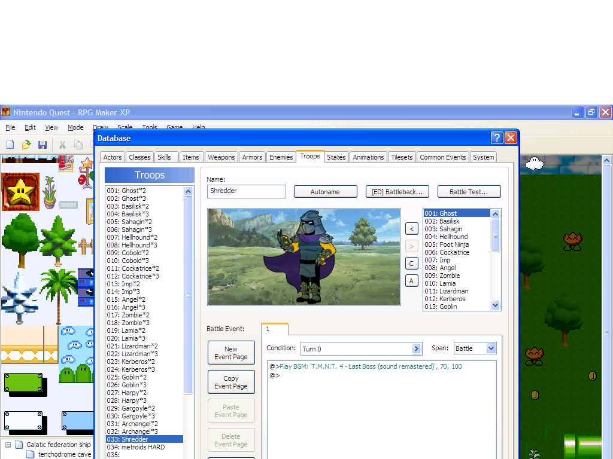Pick the snowy tree tile in the tileset
Viewport: 613px width, 459px height.
point(19,298)
